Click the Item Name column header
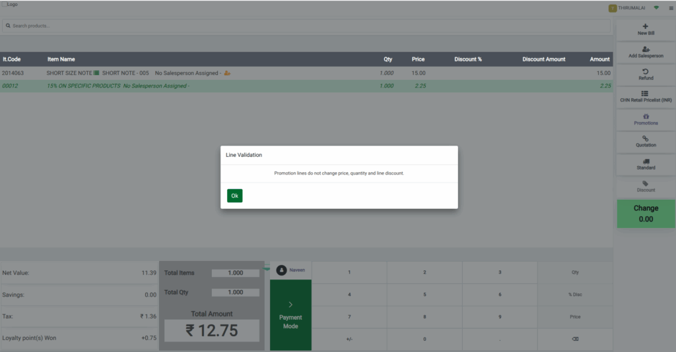The width and height of the screenshot is (676, 352). click(61, 59)
